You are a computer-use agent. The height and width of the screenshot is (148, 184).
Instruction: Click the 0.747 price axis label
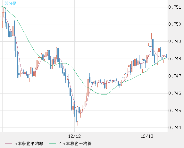pos(175,76)
